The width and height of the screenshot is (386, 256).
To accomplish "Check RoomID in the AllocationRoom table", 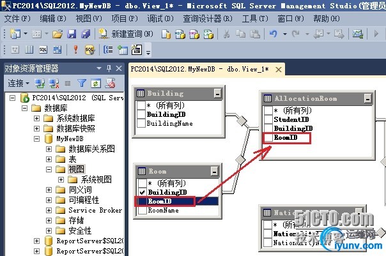I will pos(268,137).
